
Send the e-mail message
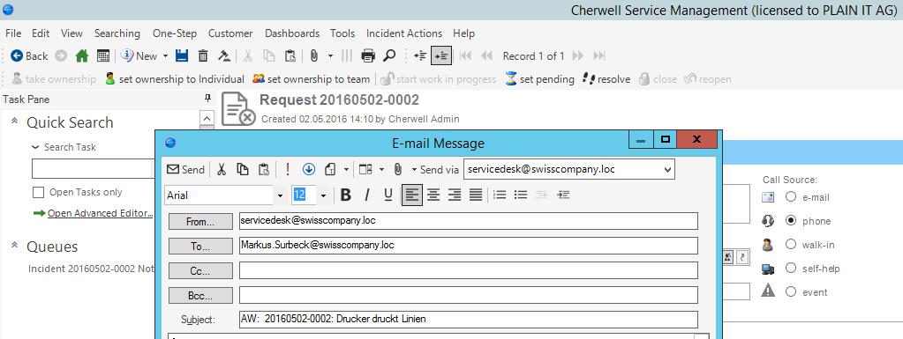pyautogui.click(x=185, y=169)
